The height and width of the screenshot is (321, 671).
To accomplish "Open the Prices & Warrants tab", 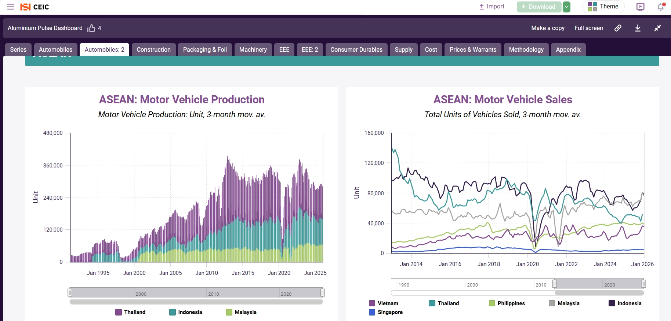I will point(473,50).
